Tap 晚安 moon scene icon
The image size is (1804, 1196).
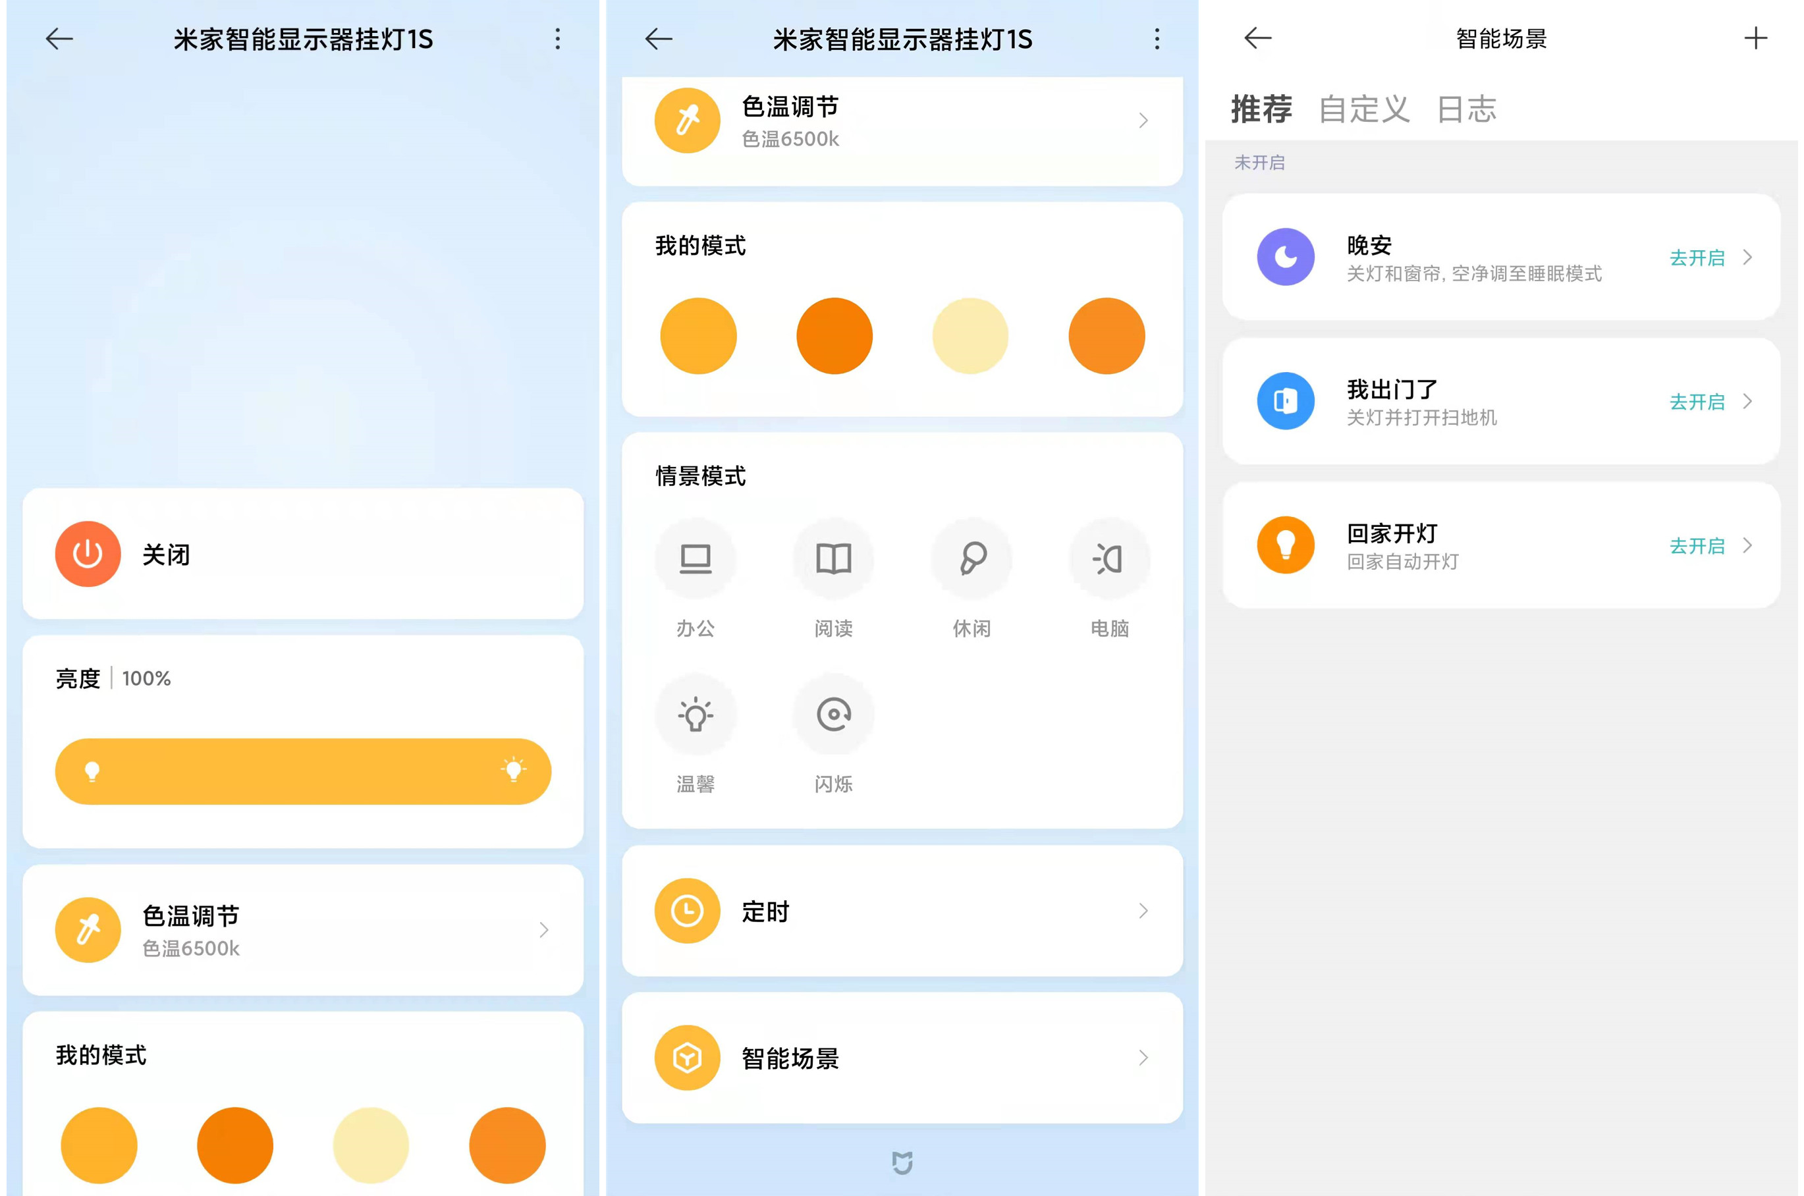click(x=1286, y=257)
